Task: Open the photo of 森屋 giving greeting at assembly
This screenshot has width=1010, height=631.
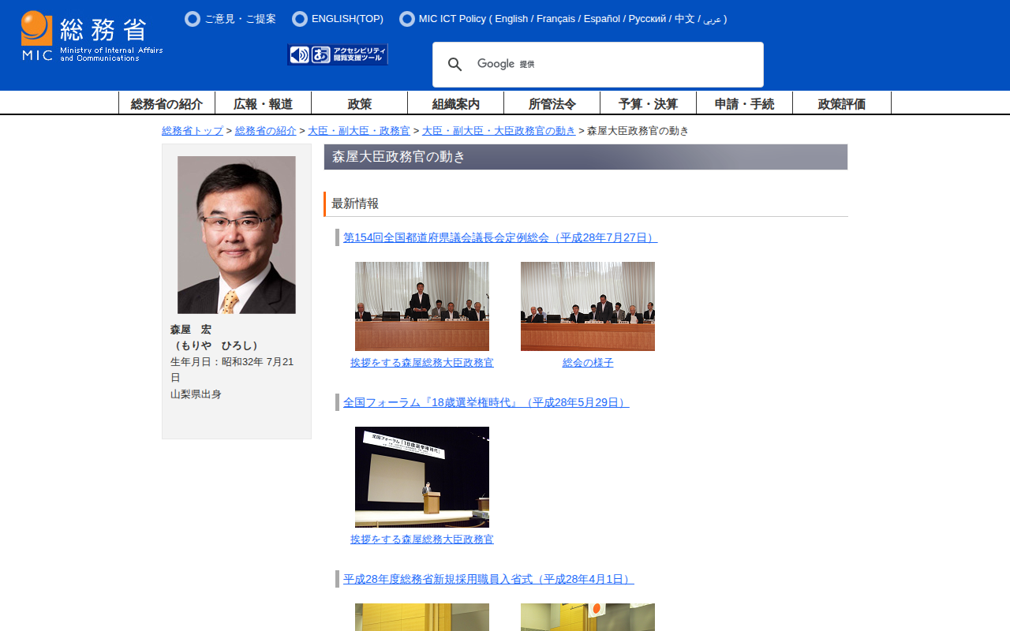Action: pos(422,306)
